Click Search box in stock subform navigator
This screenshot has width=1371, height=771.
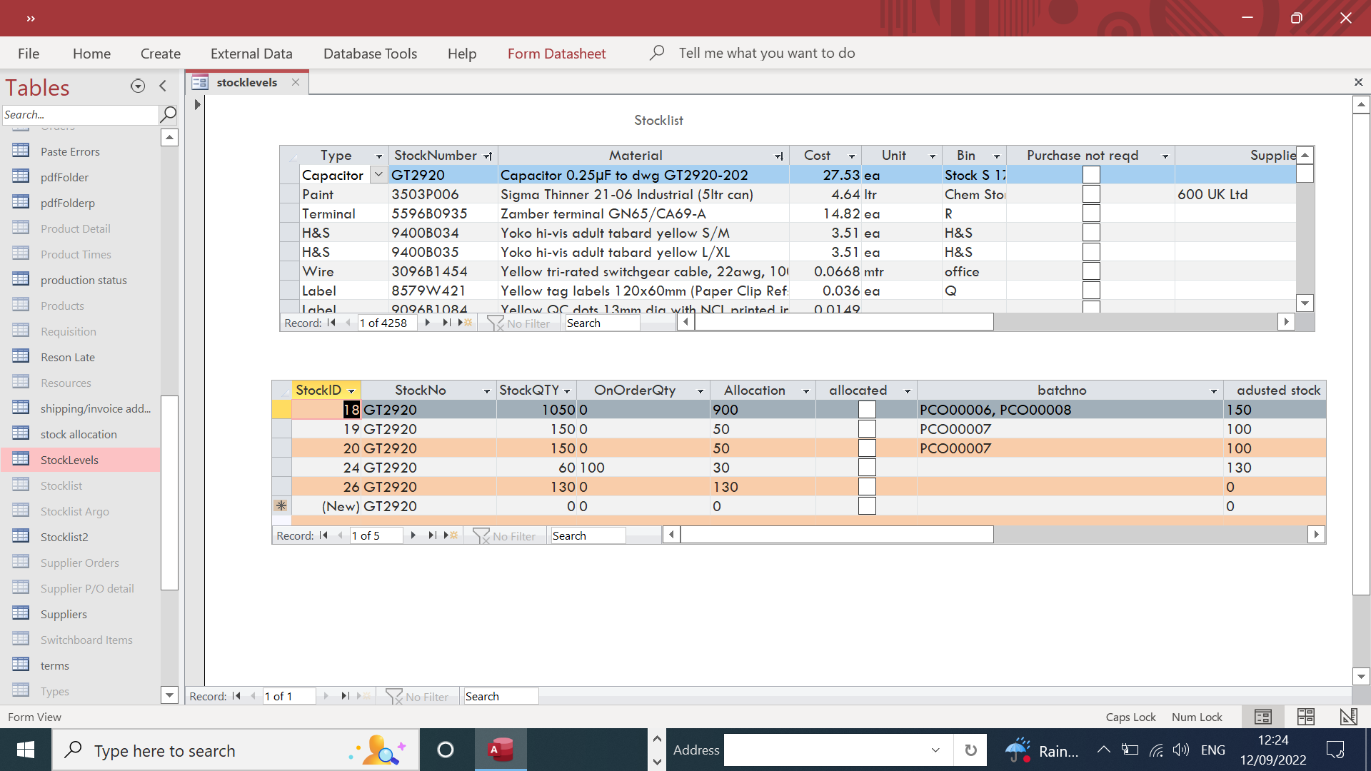(x=587, y=535)
